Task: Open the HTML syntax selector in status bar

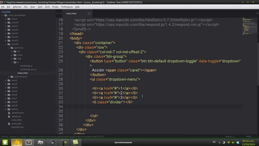Action: tap(248, 137)
